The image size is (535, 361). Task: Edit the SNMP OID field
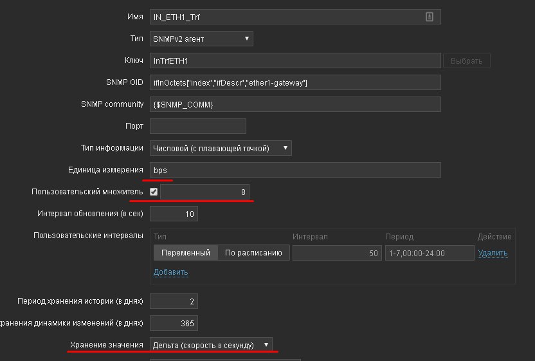[x=295, y=82]
